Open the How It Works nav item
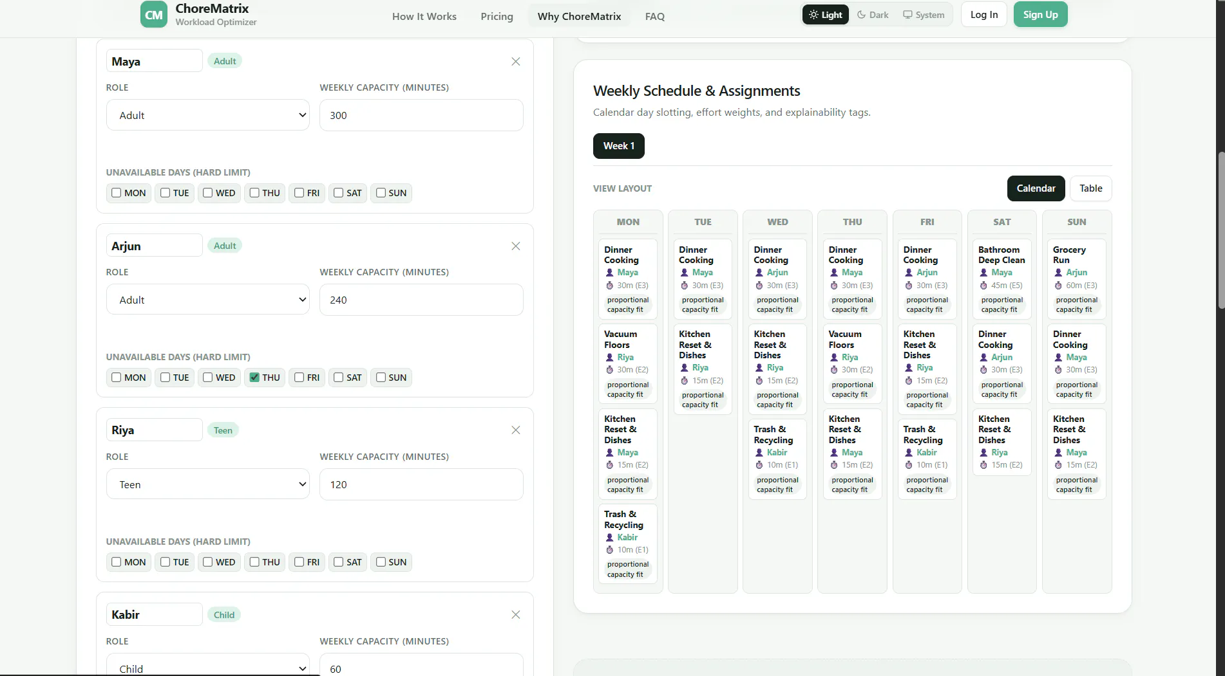 pyautogui.click(x=424, y=16)
